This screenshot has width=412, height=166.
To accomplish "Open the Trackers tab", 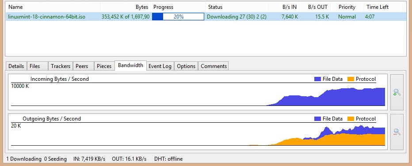I will [x=61, y=66].
